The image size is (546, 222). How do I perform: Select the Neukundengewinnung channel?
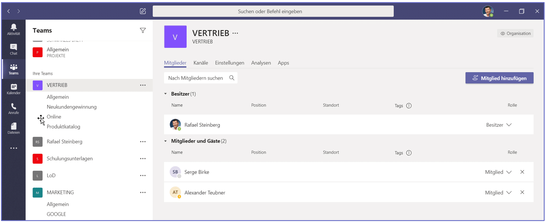click(x=71, y=107)
